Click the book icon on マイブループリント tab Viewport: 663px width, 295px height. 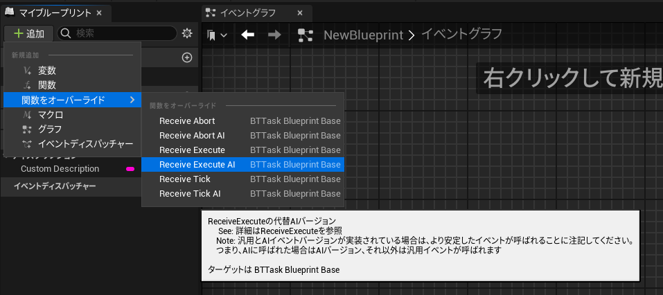pyautogui.click(x=10, y=12)
